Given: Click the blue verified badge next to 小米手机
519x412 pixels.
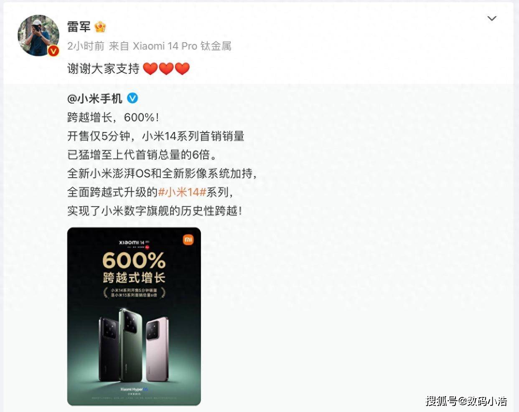Looking at the screenshot, I should point(132,98).
